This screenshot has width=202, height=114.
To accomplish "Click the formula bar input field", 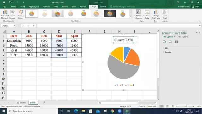I will point(118,26).
